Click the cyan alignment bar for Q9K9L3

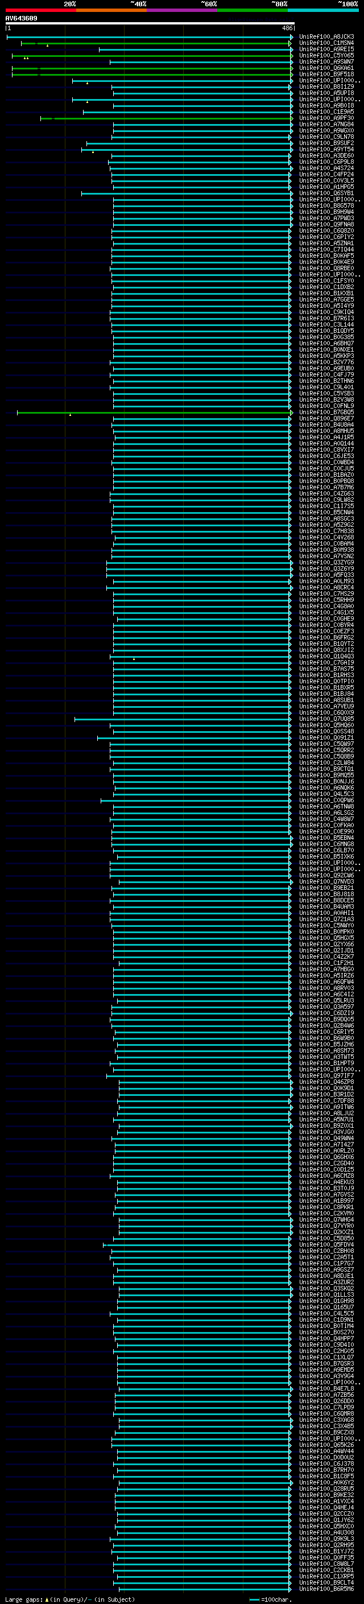tap(200, 1539)
